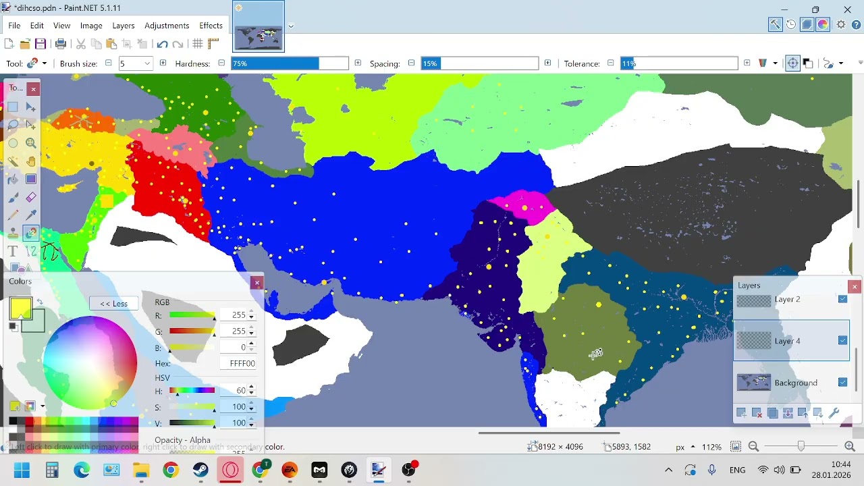864x486 pixels.
Task: Click the primary yellow color swatch
Action: coord(20,308)
